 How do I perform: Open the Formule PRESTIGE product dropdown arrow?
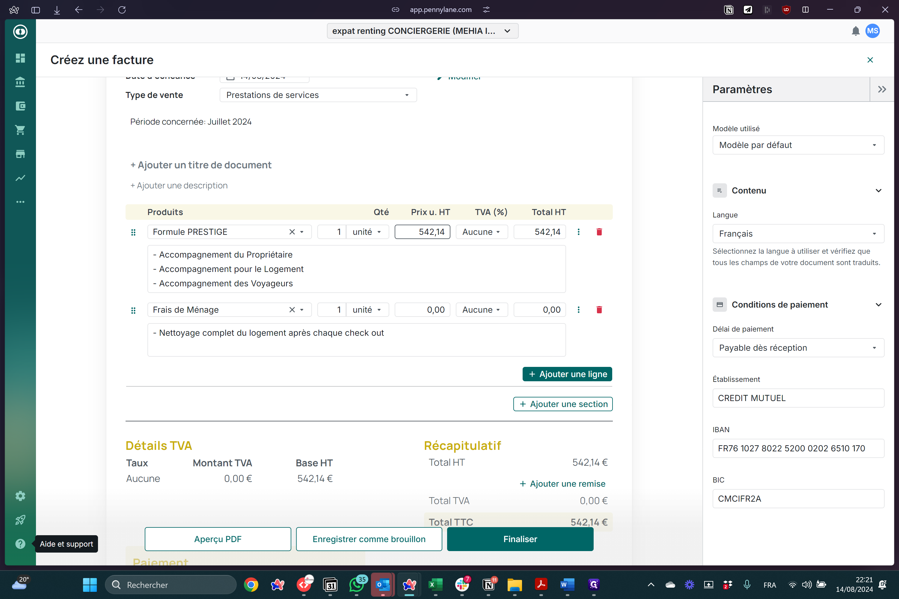coord(302,232)
